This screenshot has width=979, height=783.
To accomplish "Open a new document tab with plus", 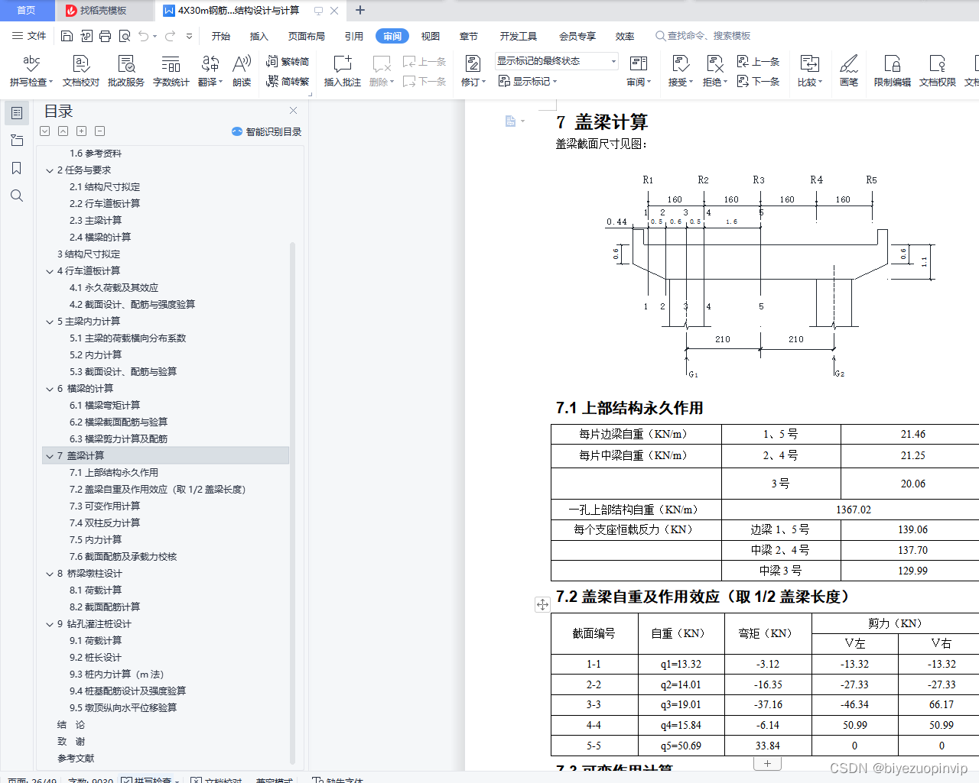I will [360, 11].
